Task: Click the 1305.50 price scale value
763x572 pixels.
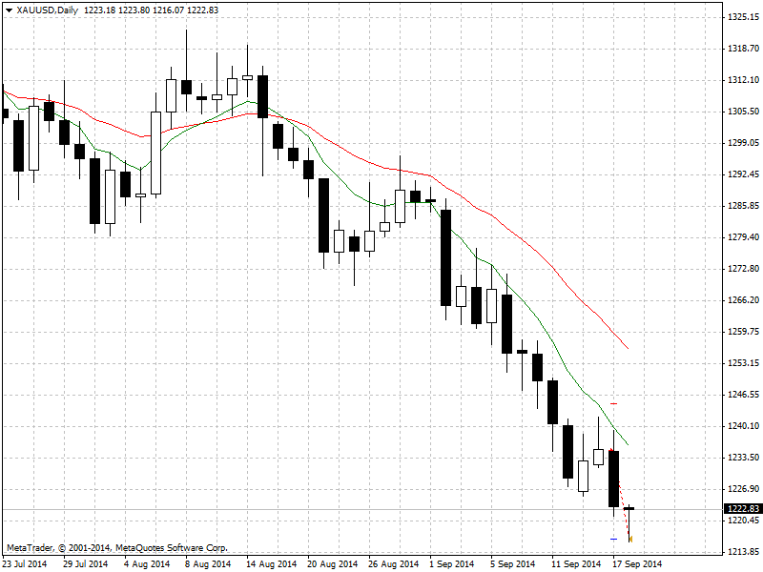Action: coord(743,112)
